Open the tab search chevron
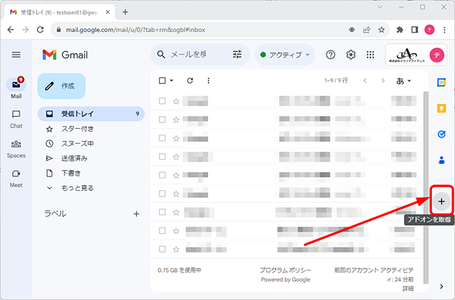 click(x=380, y=7)
